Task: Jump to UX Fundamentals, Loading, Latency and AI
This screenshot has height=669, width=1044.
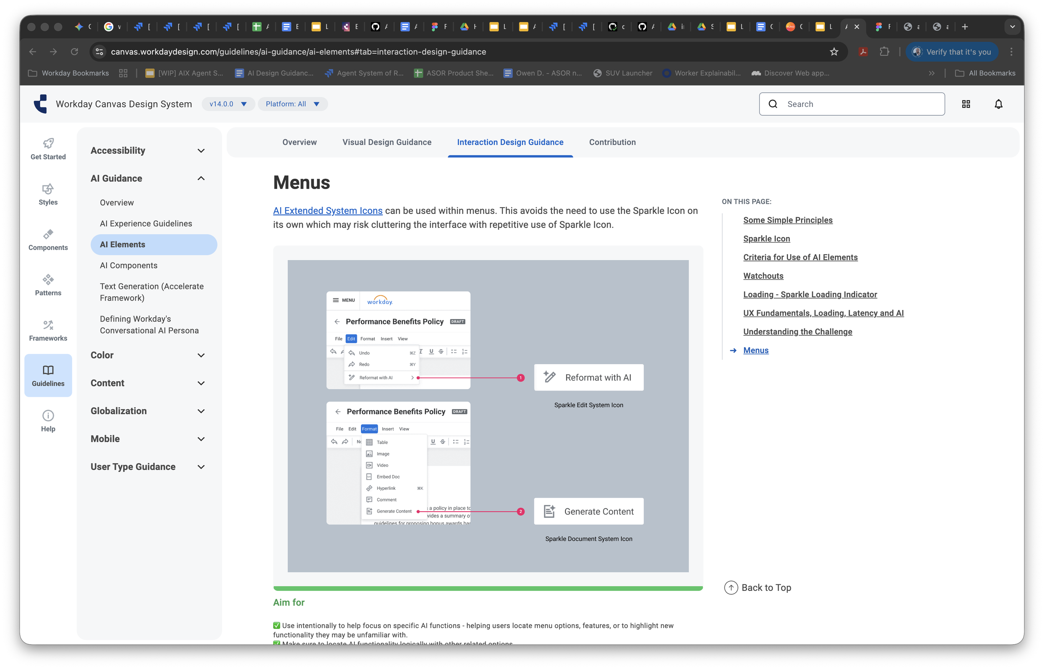Action: 824,313
